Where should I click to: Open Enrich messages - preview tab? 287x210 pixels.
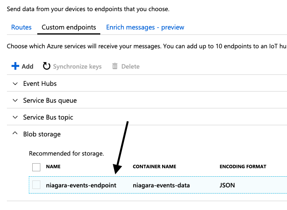(145, 27)
